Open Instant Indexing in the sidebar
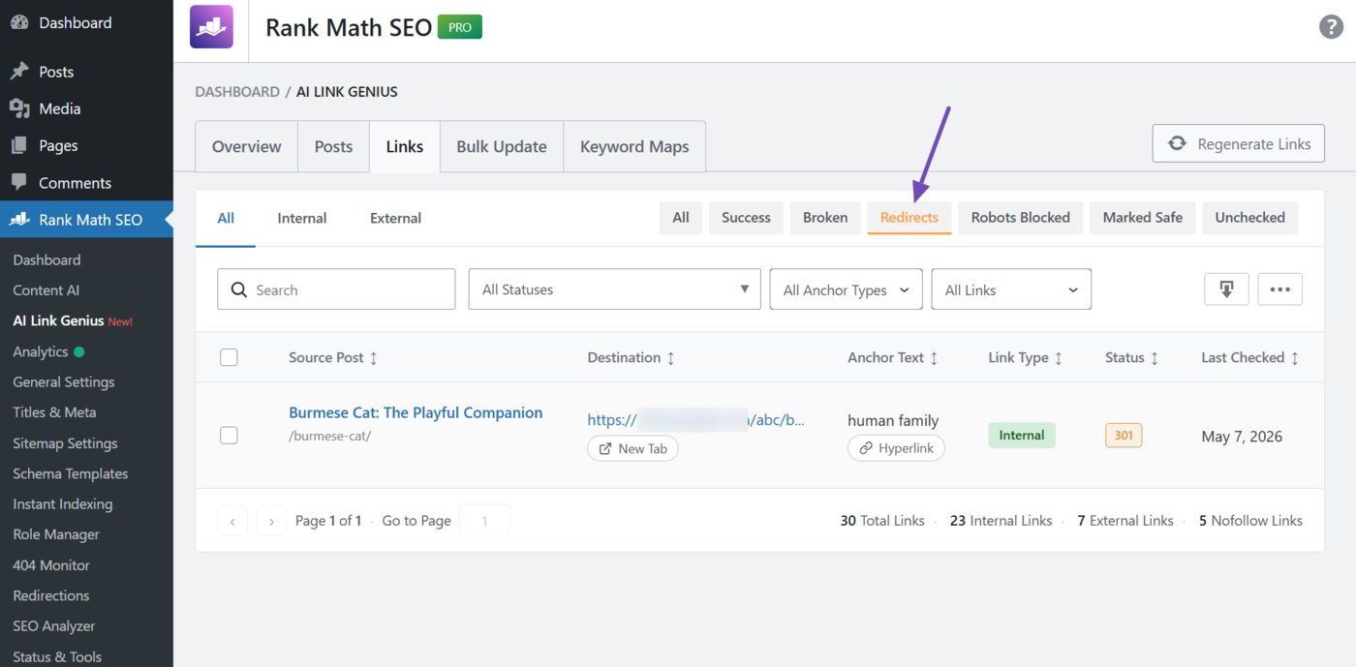1356x667 pixels. point(63,504)
